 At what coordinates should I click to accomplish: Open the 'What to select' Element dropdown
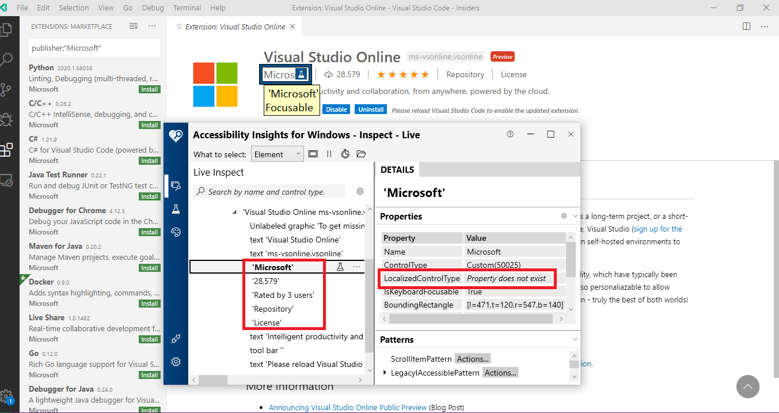(277, 154)
